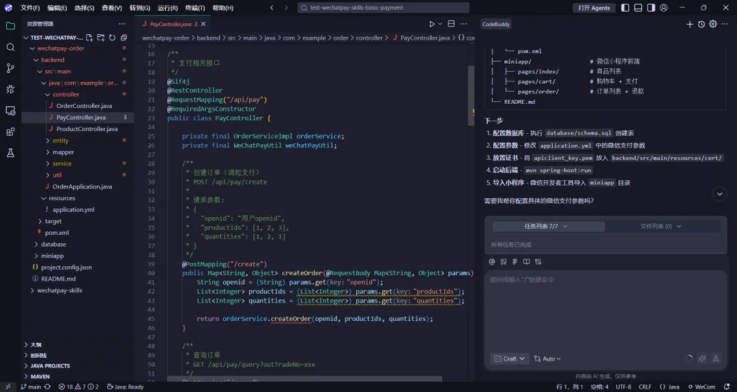Open the 帮助(H) menu

tap(222, 8)
